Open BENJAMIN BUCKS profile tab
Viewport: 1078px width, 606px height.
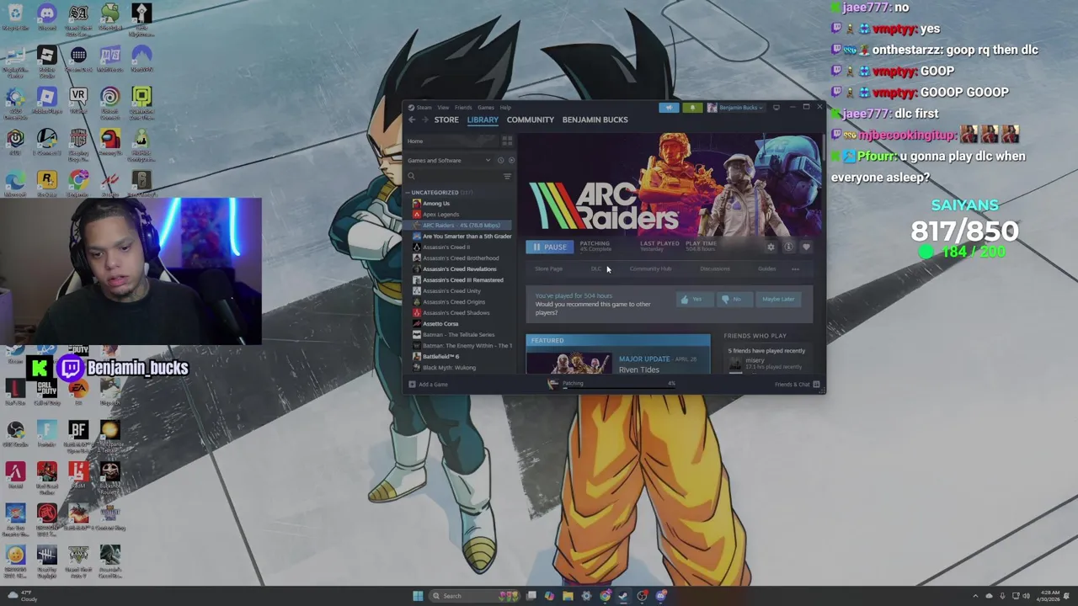(x=595, y=120)
